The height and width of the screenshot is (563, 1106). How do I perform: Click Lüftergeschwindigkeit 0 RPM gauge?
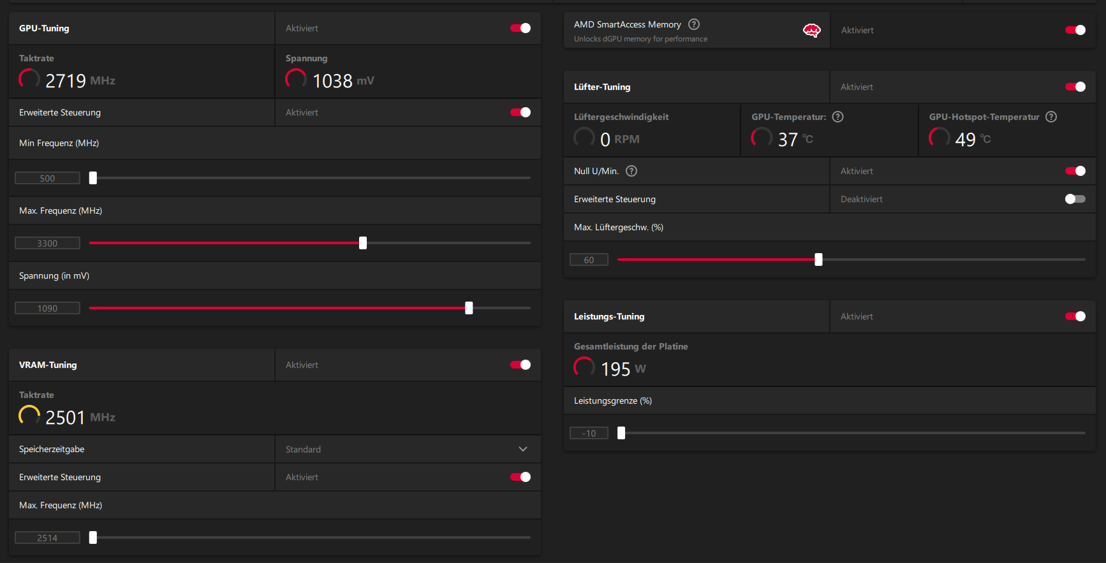(x=584, y=138)
